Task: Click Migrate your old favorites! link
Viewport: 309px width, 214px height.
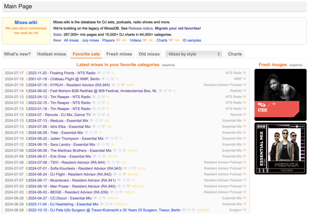Action: coord(178,29)
